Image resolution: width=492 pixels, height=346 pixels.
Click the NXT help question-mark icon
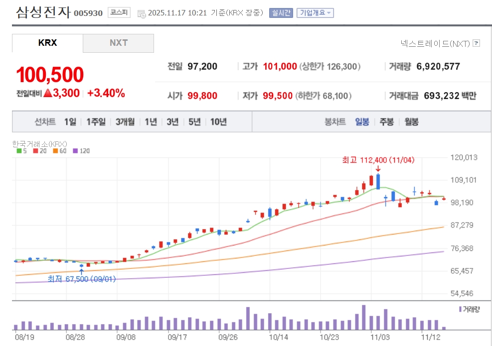click(x=476, y=43)
